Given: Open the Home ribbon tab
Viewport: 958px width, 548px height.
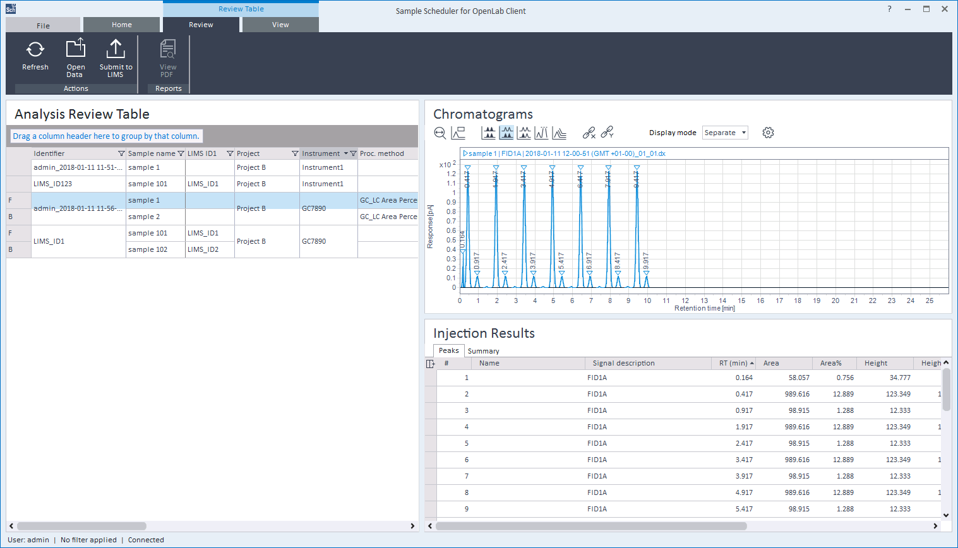Looking at the screenshot, I should 122,25.
